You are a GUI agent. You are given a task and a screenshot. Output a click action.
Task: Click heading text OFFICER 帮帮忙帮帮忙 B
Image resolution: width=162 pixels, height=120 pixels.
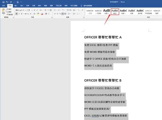(x=103, y=81)
